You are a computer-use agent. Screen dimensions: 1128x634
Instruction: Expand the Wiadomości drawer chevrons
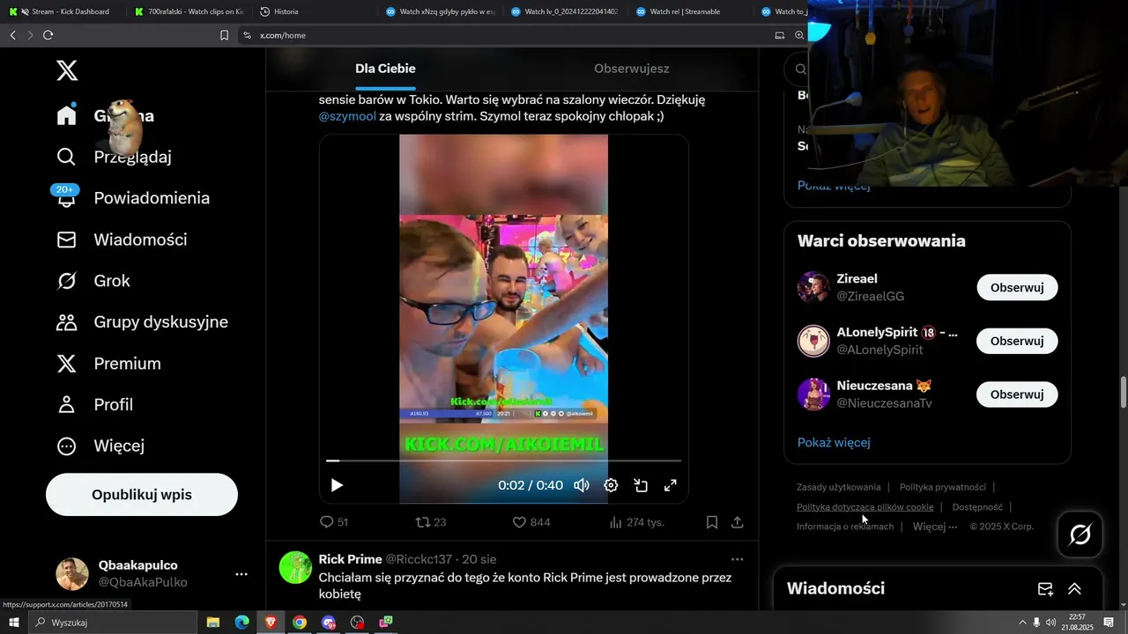pos(1074,589)
